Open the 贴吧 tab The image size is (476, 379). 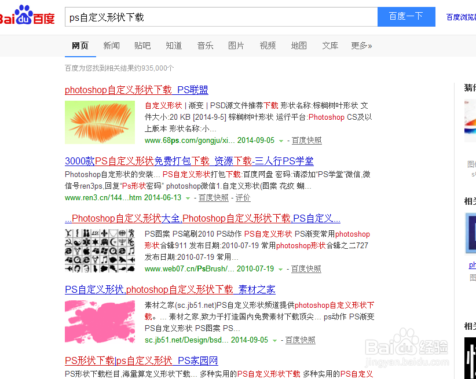pos(142,45)
